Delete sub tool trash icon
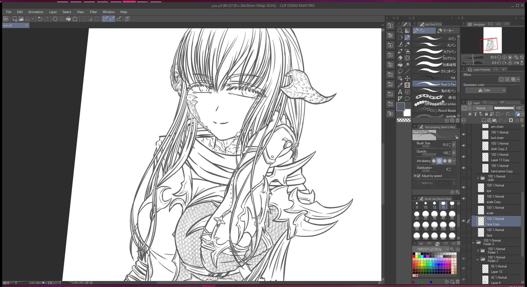Viewport: 527px width, 287px height. pos(458,120)
